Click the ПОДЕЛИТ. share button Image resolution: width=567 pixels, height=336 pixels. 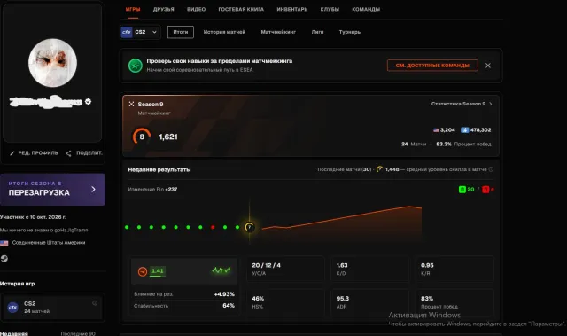84,153
